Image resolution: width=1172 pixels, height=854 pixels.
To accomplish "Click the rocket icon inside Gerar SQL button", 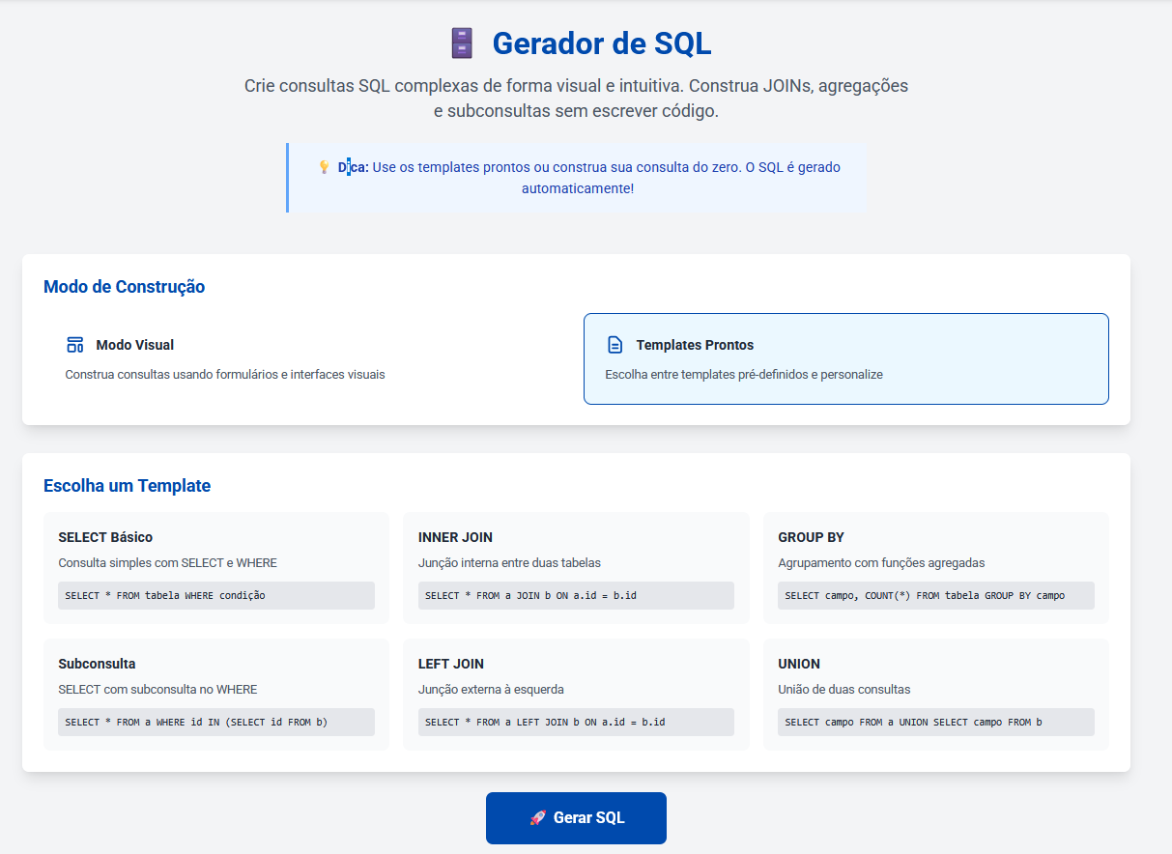I will click(x=538, y=817).
